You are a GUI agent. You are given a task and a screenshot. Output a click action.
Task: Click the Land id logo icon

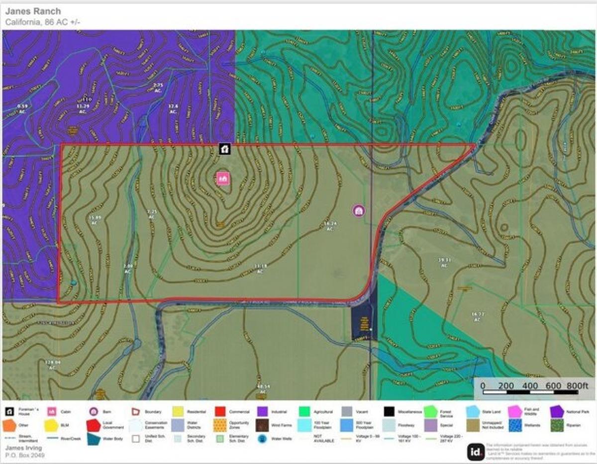(475, 452)
